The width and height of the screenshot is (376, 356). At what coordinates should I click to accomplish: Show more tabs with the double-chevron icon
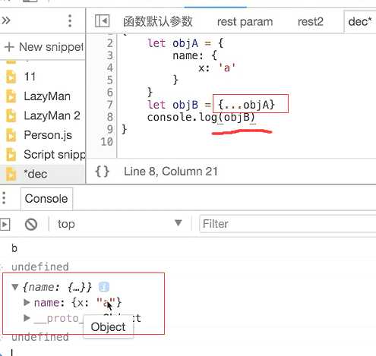coord(6,20)
